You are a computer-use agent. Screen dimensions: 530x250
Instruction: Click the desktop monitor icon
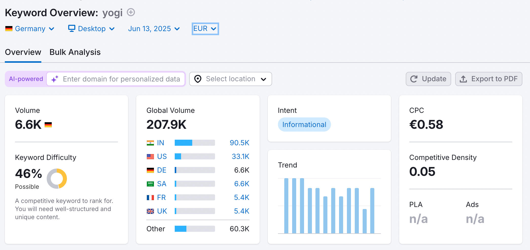(x=72, y=28)
